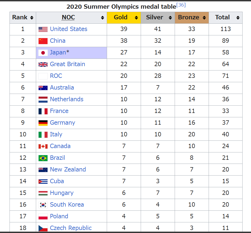Click the South Korea flag icon
The image size is (251, 233).
(43, 205)
